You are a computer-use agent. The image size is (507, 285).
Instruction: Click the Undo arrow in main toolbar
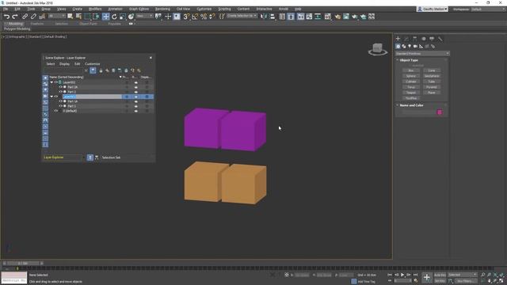6,17
